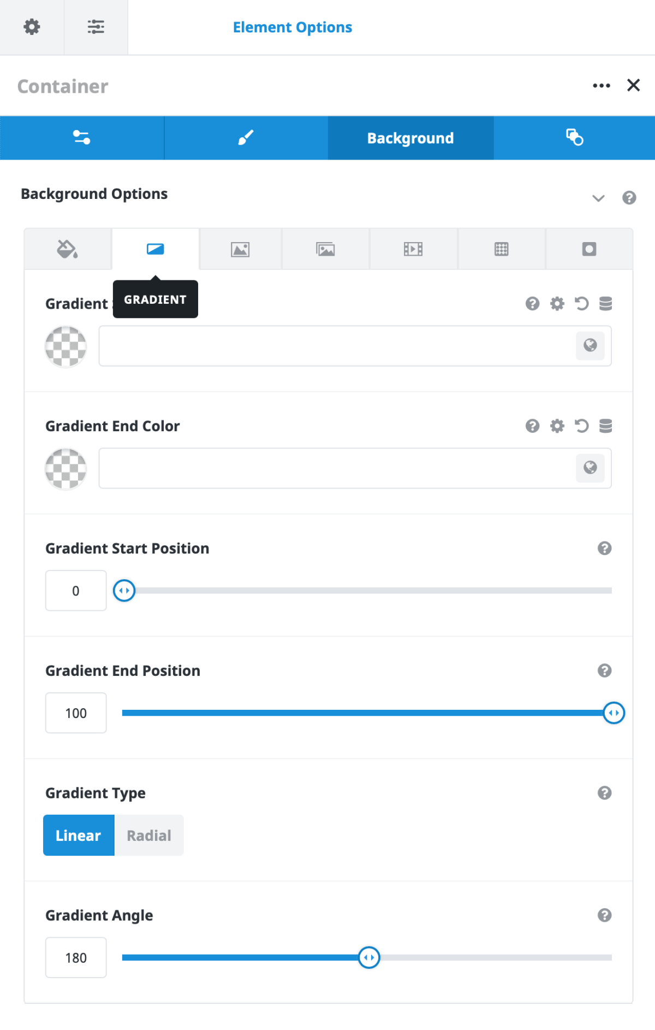Image resolution: width=655 pixels, height=1030 pixels.
Task: Switch gradient type to Radial
Action: (148, 835)
